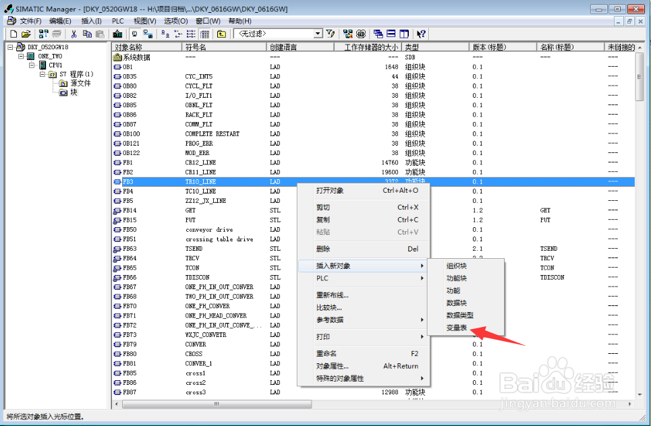Open the 编辑(E) menu
This screenshot has width=651, height=426.
60,21
